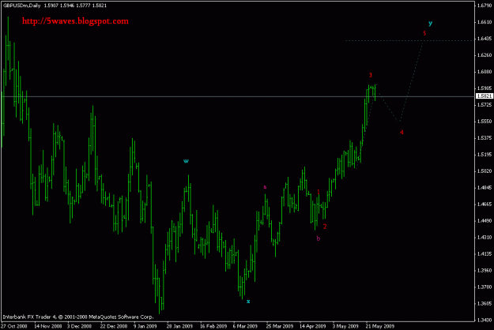Click the 5waves.blogspot.com URL label

tap(75, 21)
